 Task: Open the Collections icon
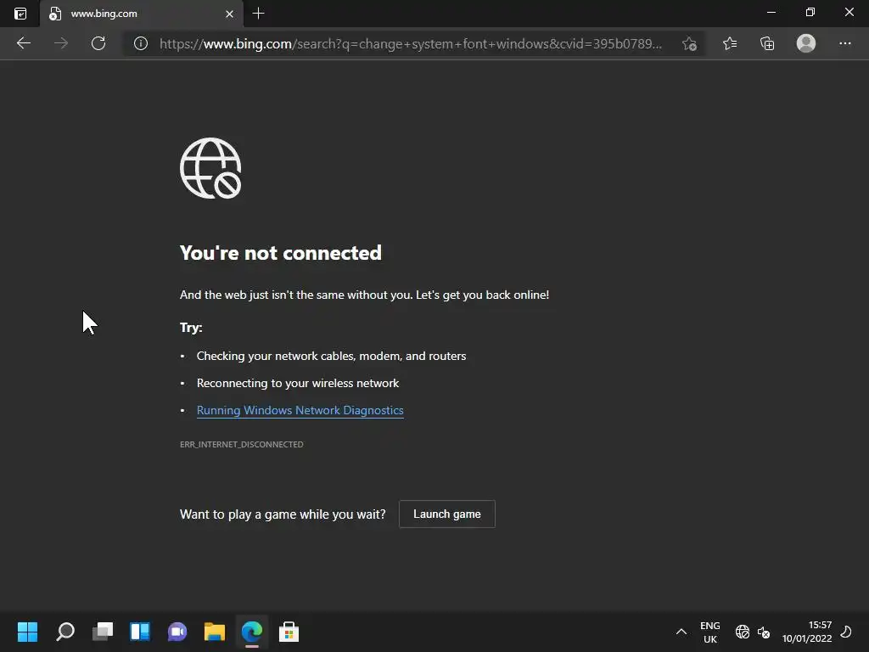pos(767,43)
